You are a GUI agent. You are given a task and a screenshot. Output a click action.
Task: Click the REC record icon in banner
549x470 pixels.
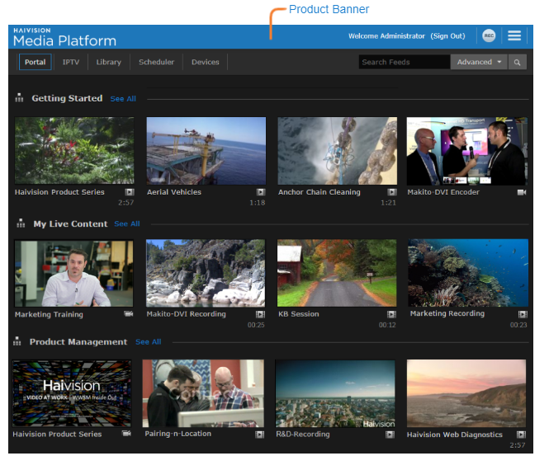click(x=489, y=36)
